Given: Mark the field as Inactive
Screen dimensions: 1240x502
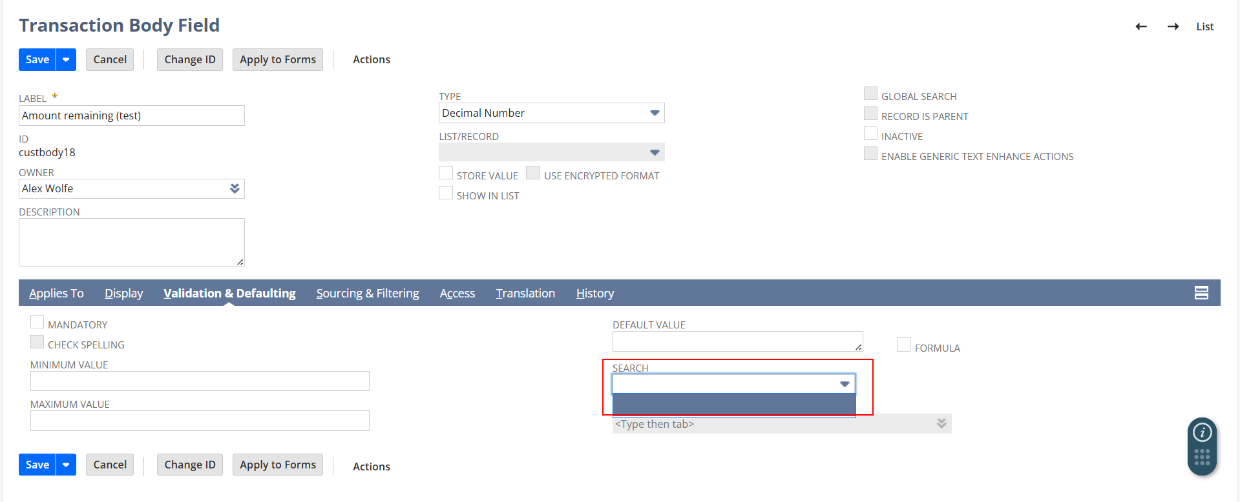Looking at the screenshot, I should (x=871, y=134).
